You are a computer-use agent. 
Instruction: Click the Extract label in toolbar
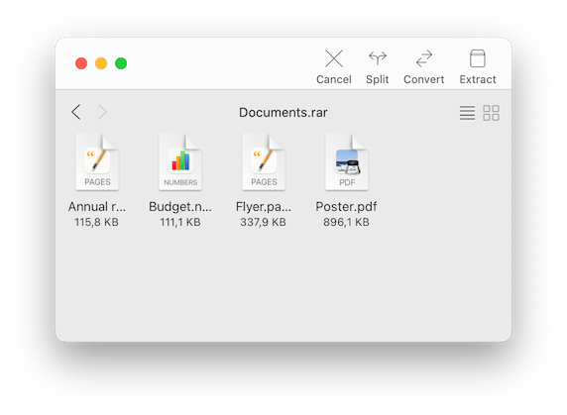(478, 79)
